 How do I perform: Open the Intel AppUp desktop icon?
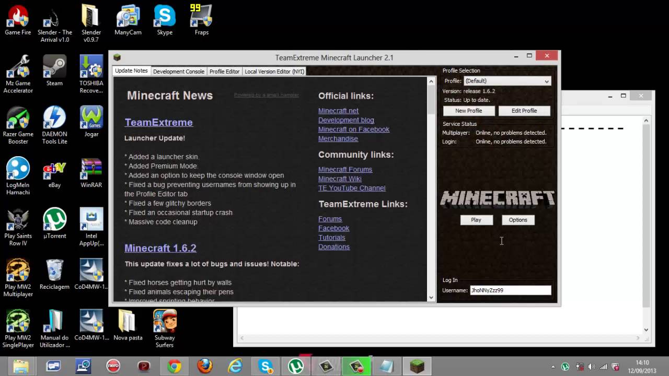(x=91, y=226)
